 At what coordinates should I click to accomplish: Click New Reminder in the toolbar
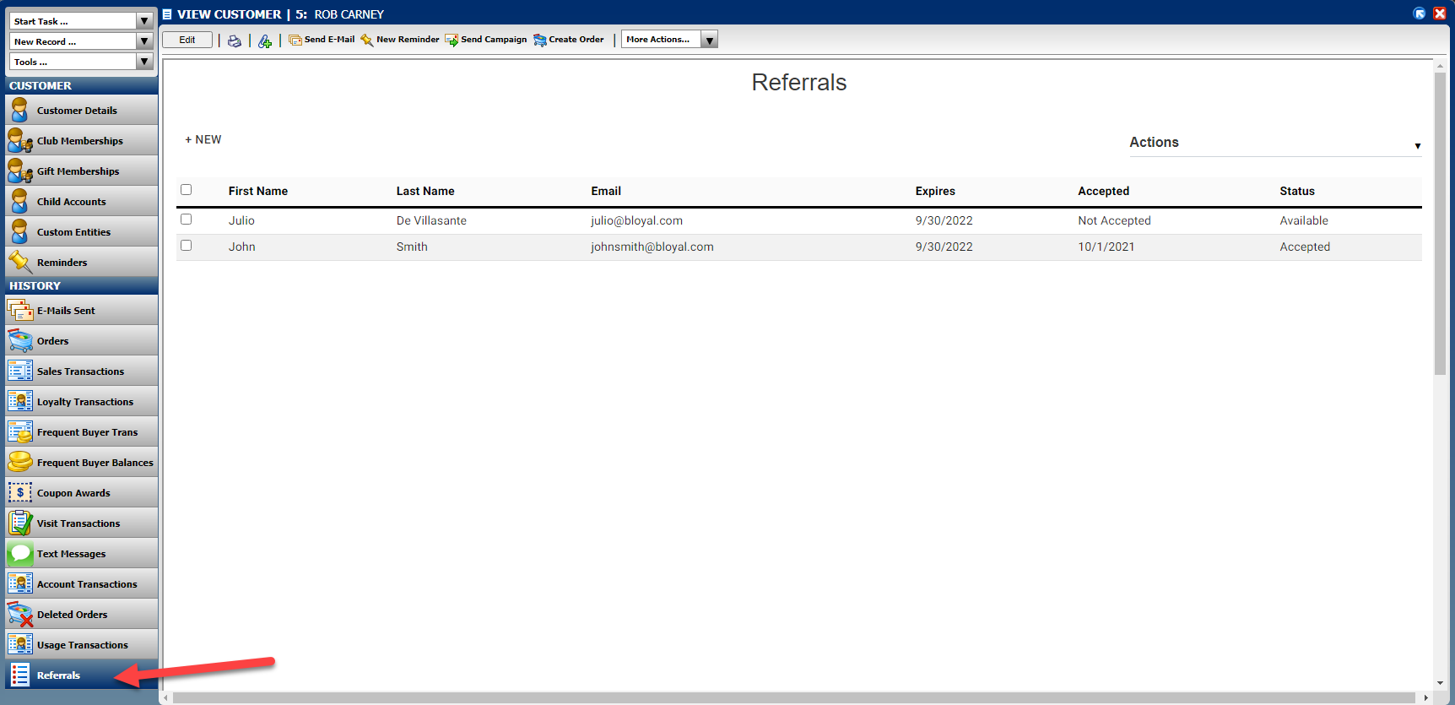400,40
